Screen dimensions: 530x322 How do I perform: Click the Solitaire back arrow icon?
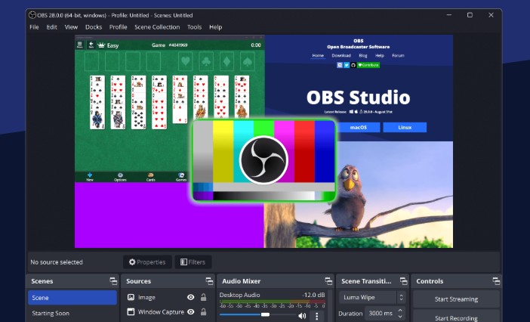tap(91, 45)
